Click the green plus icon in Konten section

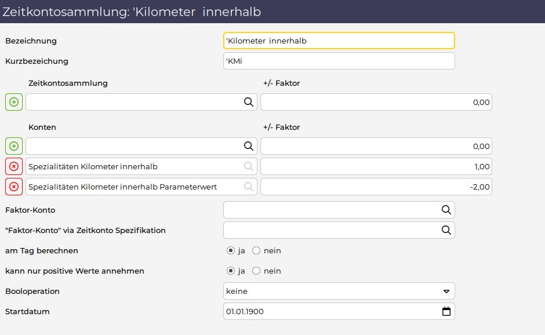click(x=14, y=146)
